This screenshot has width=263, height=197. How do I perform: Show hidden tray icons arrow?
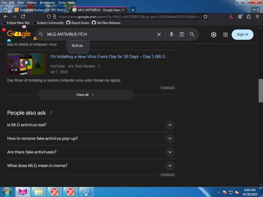pos(218,192)
